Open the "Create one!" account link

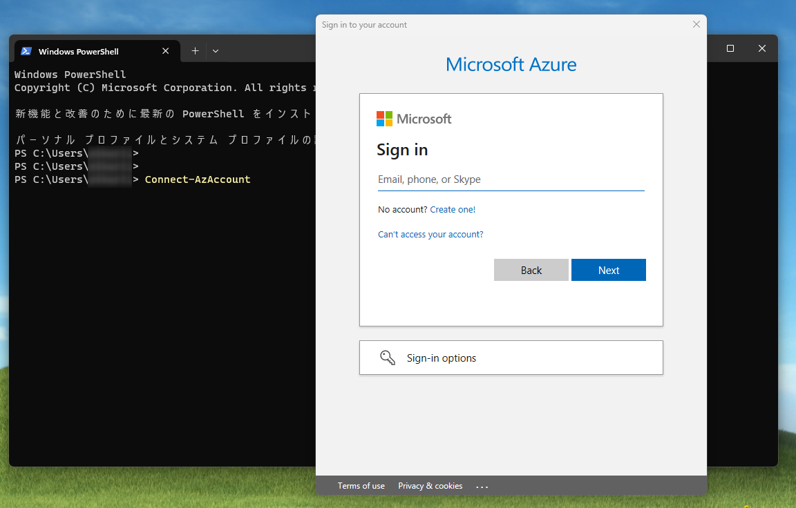point(453,209)
